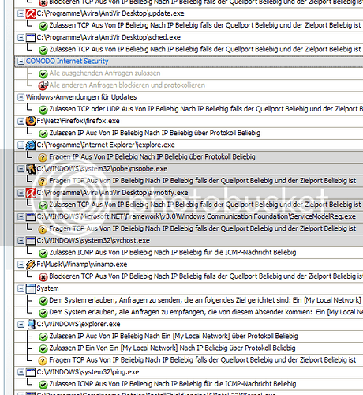Select 'Zulassen ICMP' rule text under ping.exe
This screenshot has width=363, height=395.
click(x=173, y=384)
